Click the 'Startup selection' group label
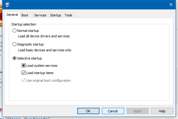178x119 pixels. pos(24,24)
